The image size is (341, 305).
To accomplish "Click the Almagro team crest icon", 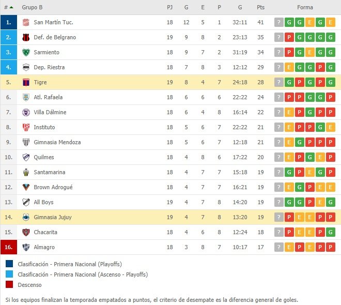I will [x=26, y=247].
